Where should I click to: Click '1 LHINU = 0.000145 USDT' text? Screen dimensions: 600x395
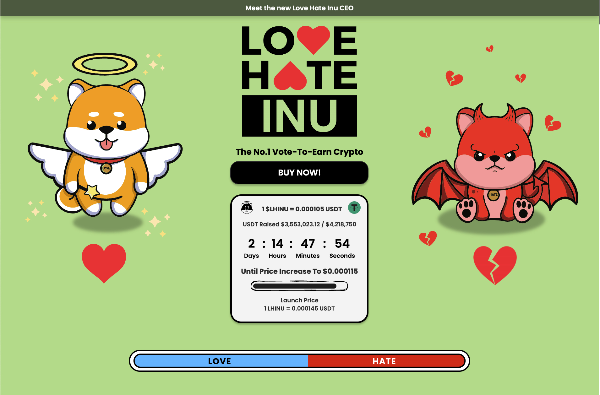coord(299,308)
